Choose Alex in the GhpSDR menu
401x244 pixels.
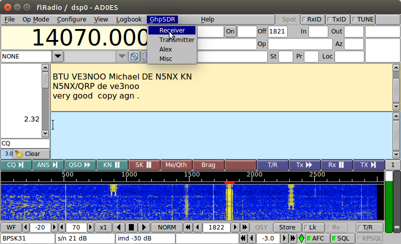(165, 49)
